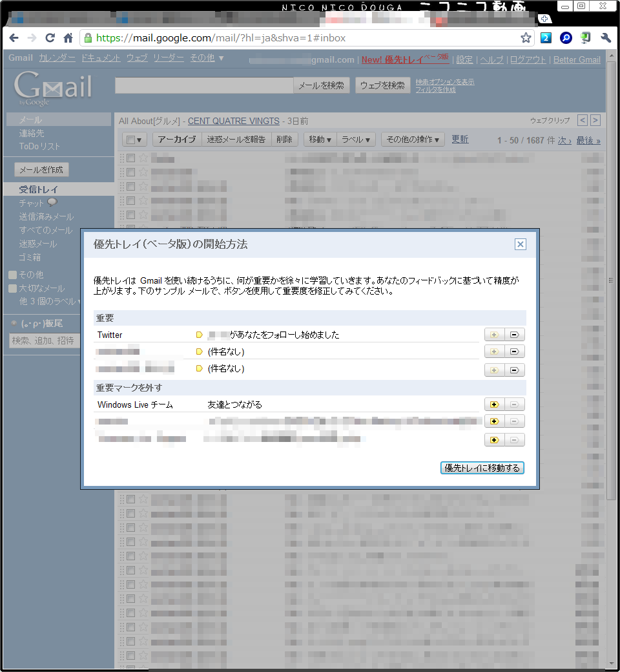620x672 pixels.
Task: Click ウェブを検索 button
Action: coord(382,85)
